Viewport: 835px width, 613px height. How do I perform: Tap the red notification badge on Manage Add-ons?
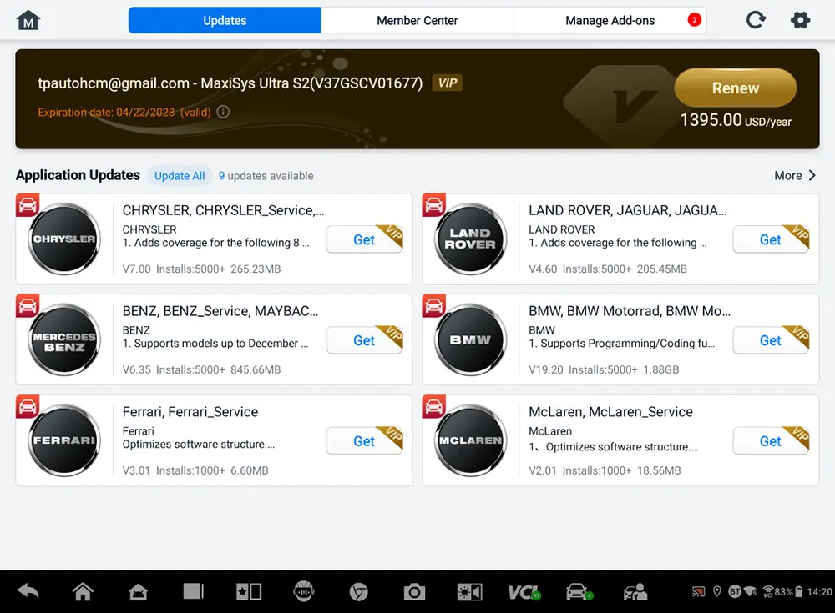(695, 20)
